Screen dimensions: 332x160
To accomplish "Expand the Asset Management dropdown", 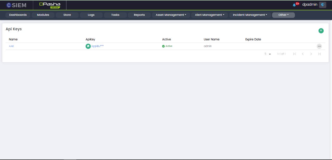I will tap(171, 15).
